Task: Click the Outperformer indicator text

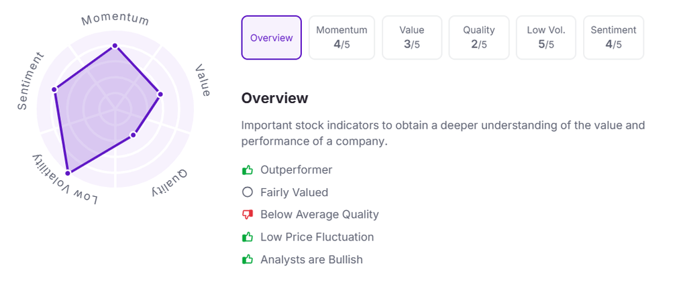Action: click(296, 170)
